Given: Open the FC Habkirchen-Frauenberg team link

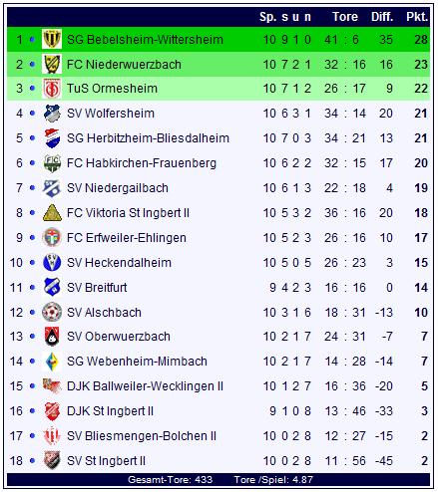Looking at the screenshot, I should click(142, 163).
